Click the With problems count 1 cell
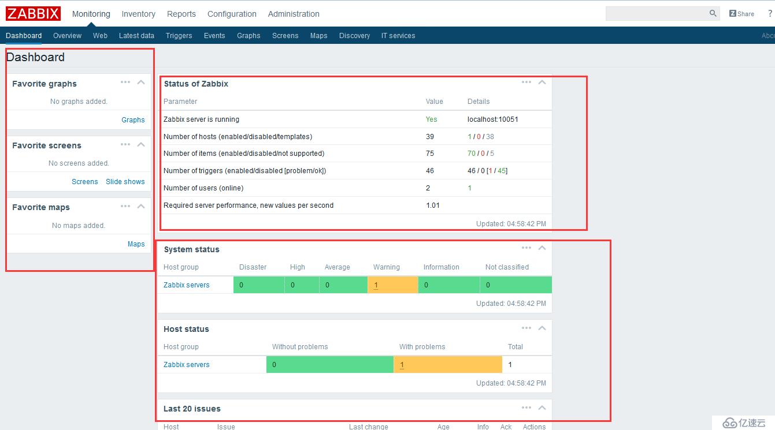Viewport: 775px width, 430px height. point(448,365)
